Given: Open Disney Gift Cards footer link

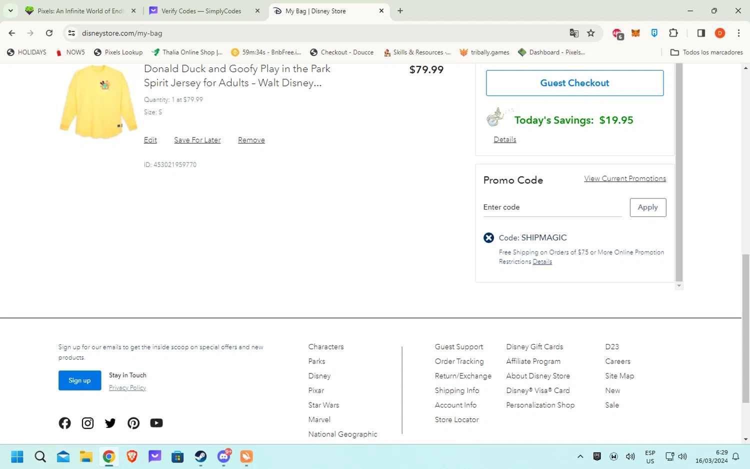Looking at the screenshot, I should point(534,346).
